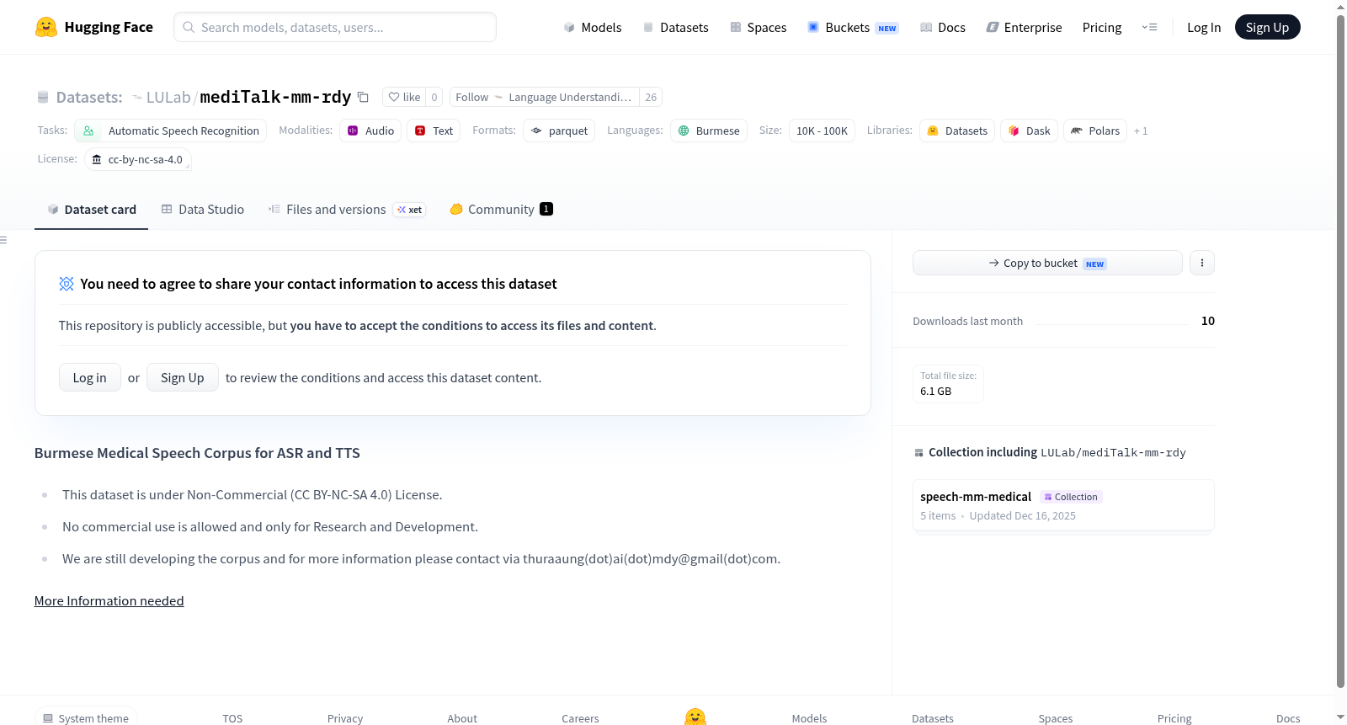
Task: Open Docs in top navigation
Action: click(x=943, y=27)
